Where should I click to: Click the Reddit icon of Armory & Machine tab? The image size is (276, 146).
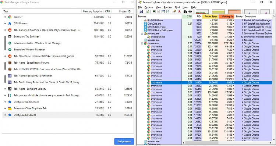coord(10,30)
